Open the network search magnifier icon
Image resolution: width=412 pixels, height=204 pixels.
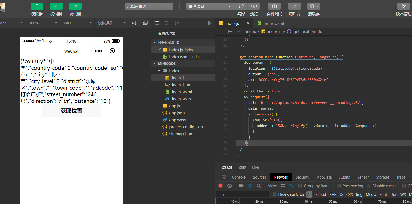click(259, 186)
